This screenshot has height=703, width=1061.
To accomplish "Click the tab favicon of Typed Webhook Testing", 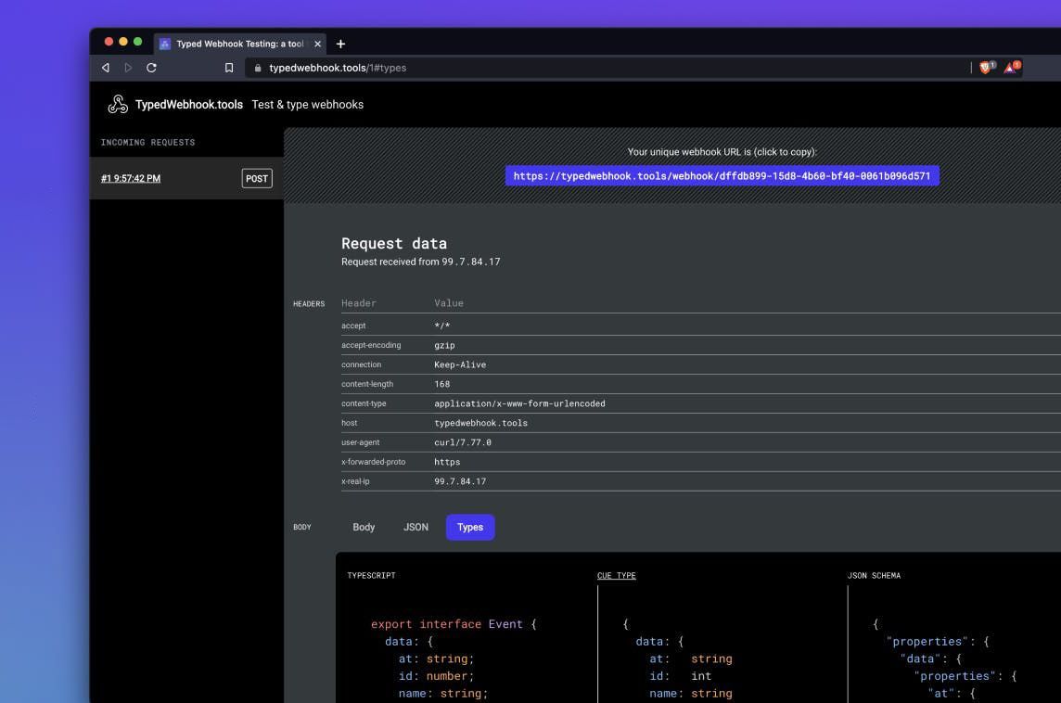I will tap(164, 44).
